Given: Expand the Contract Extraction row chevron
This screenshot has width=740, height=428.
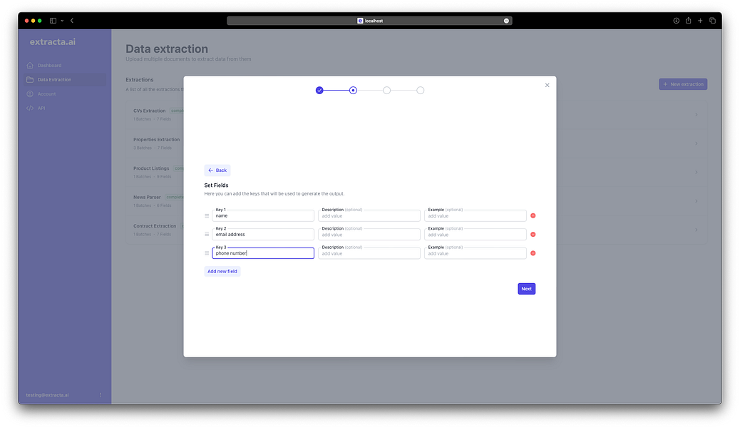Looking at the screenshot, I should 697,229.
